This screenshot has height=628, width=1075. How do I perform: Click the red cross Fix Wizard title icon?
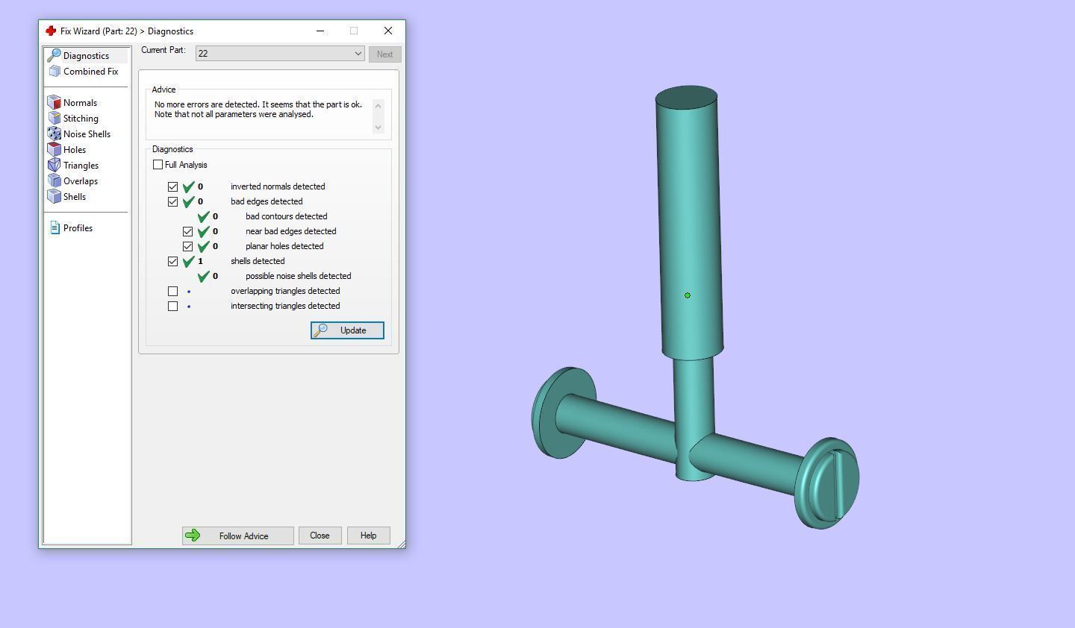pyautogui.click(x=51, y=31)
